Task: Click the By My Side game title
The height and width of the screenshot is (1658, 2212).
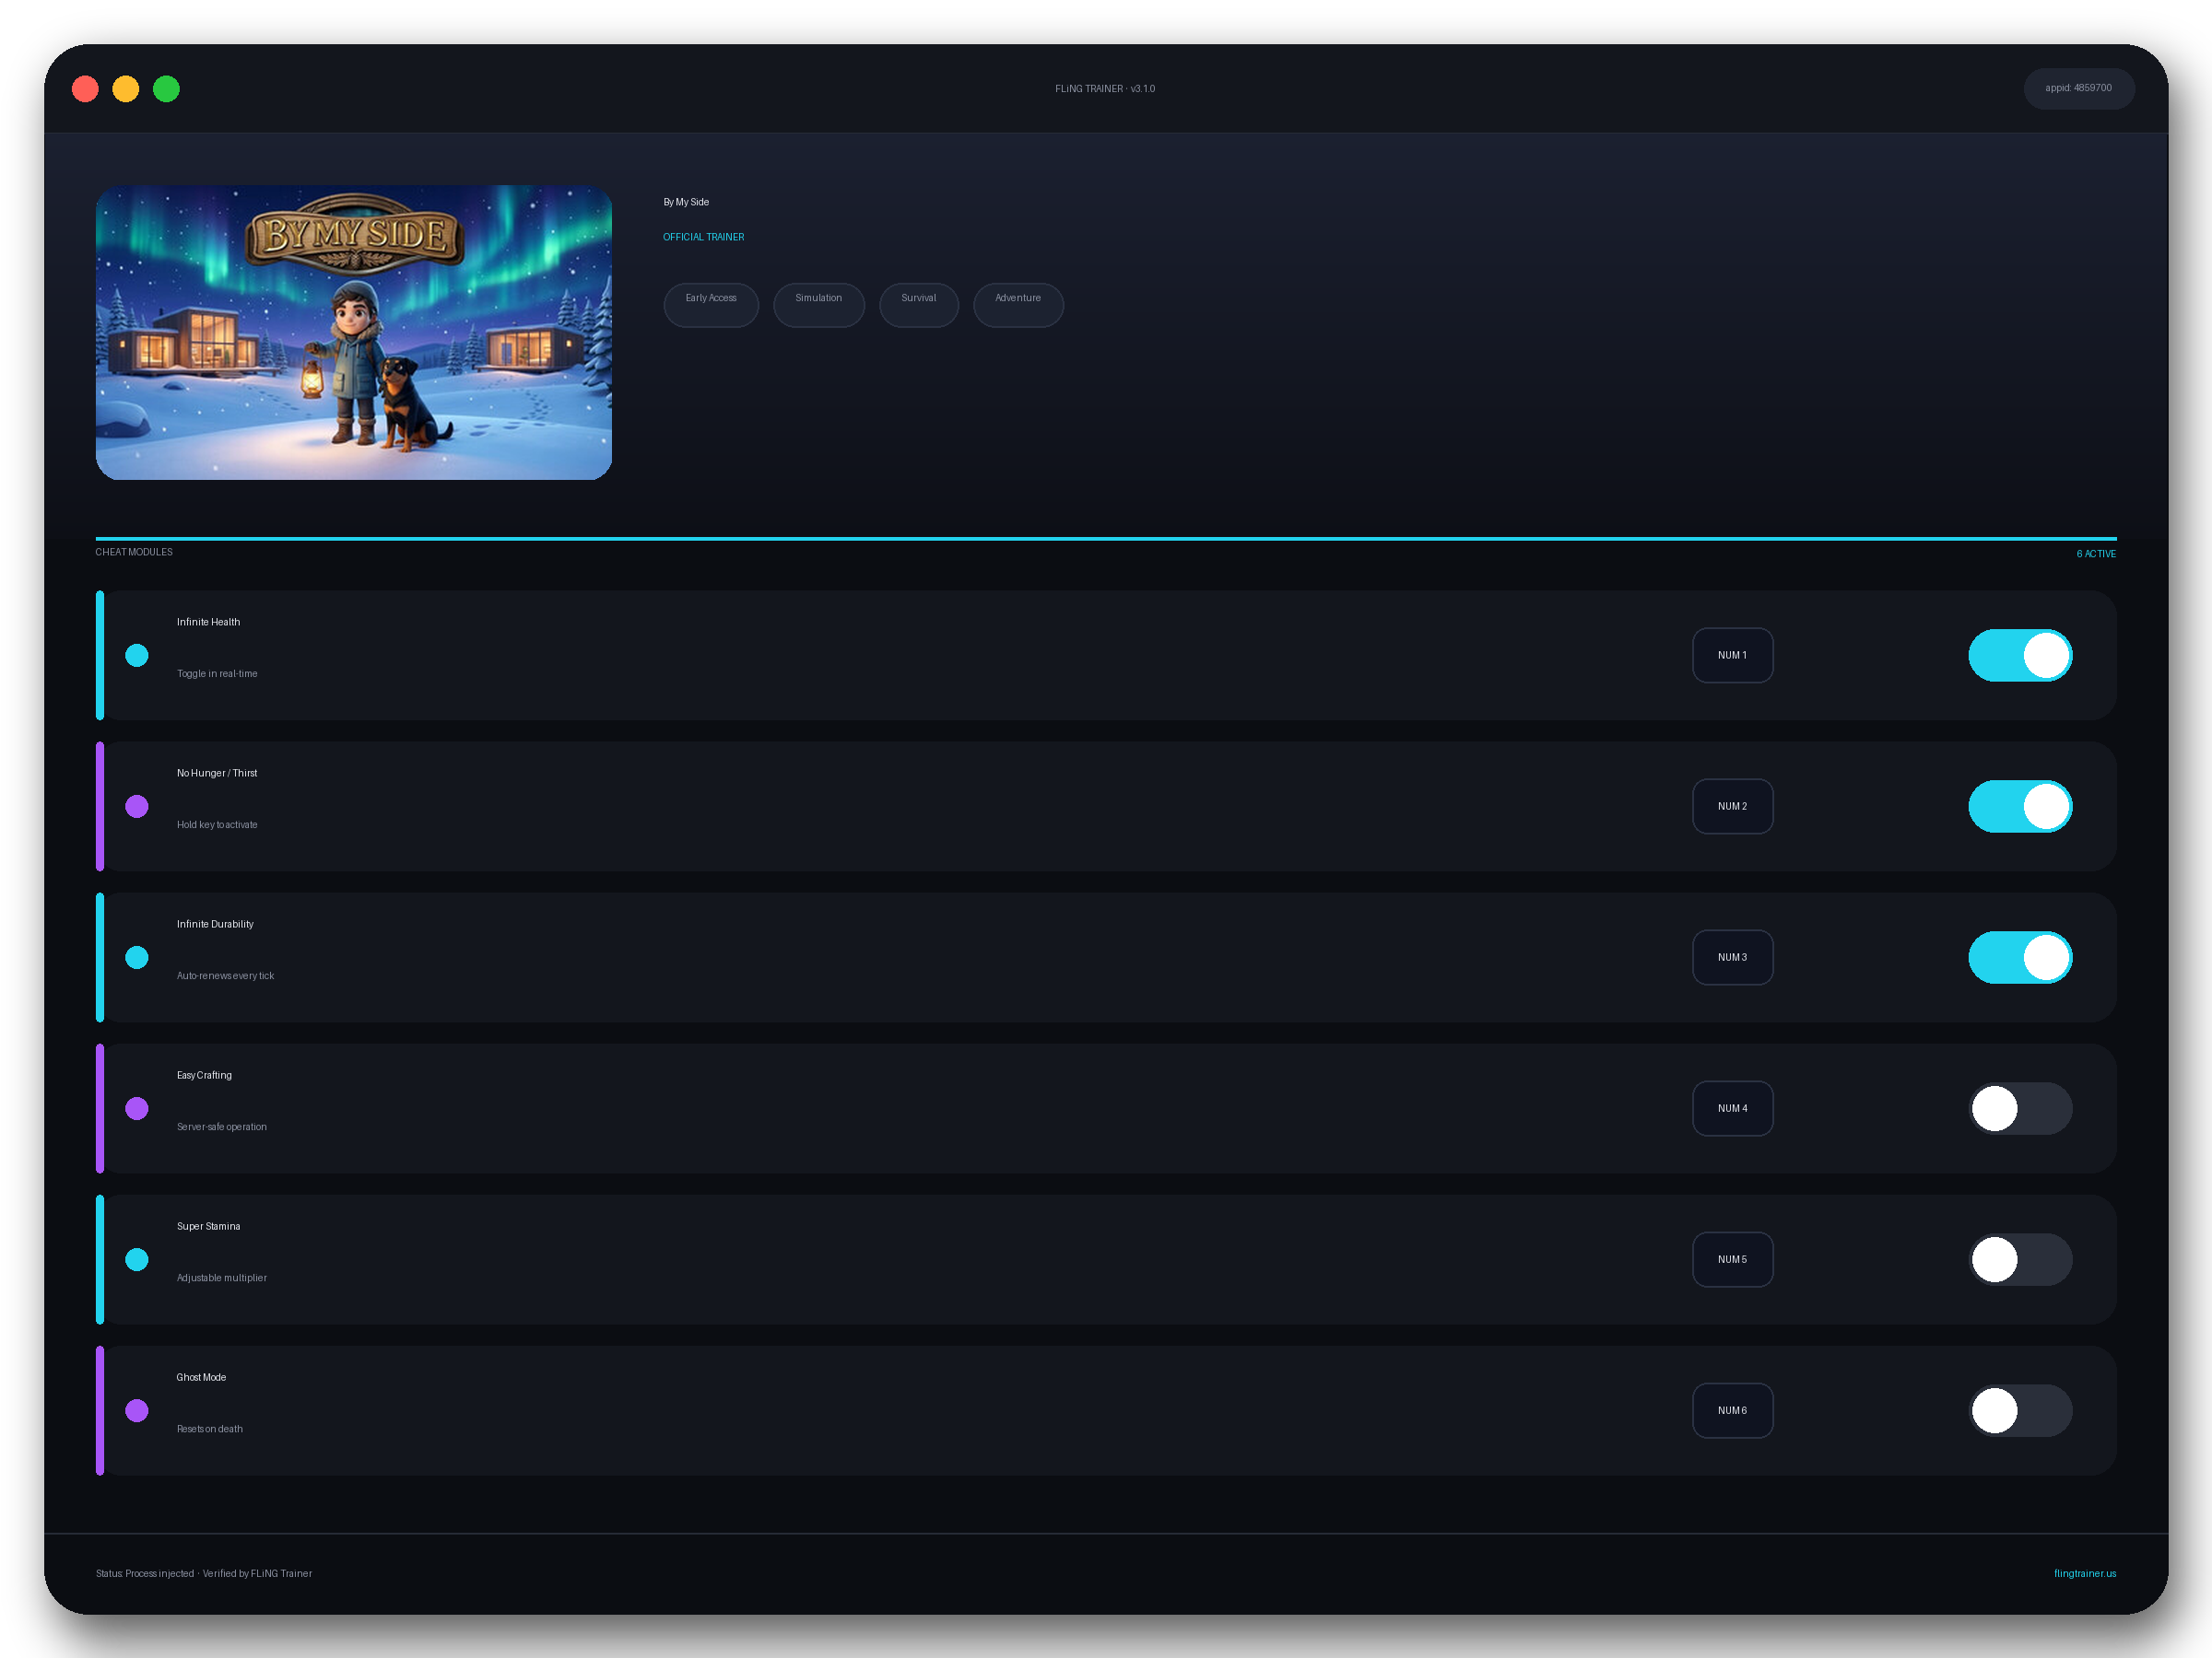Action: (x=686, y=202)
